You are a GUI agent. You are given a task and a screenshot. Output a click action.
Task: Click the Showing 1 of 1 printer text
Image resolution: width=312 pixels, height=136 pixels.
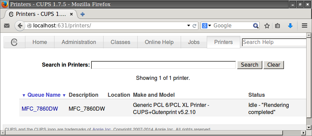point(163,78)
